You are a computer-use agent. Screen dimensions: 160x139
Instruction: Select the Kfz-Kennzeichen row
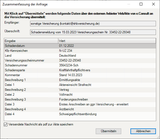[80, 51]
